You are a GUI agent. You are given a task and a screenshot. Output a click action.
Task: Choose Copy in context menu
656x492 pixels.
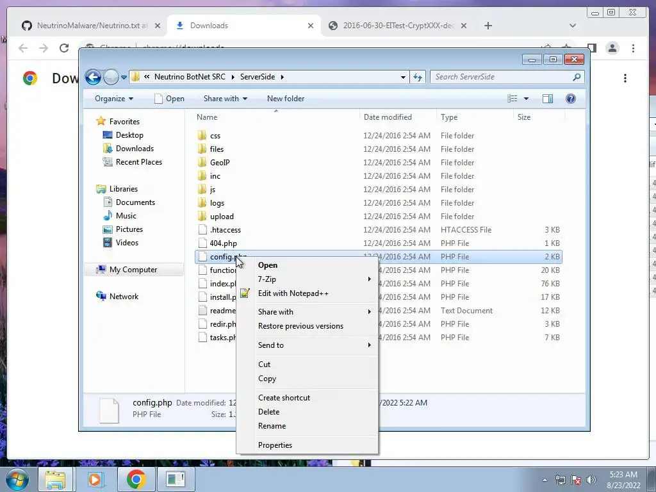[x=307, y=379]
